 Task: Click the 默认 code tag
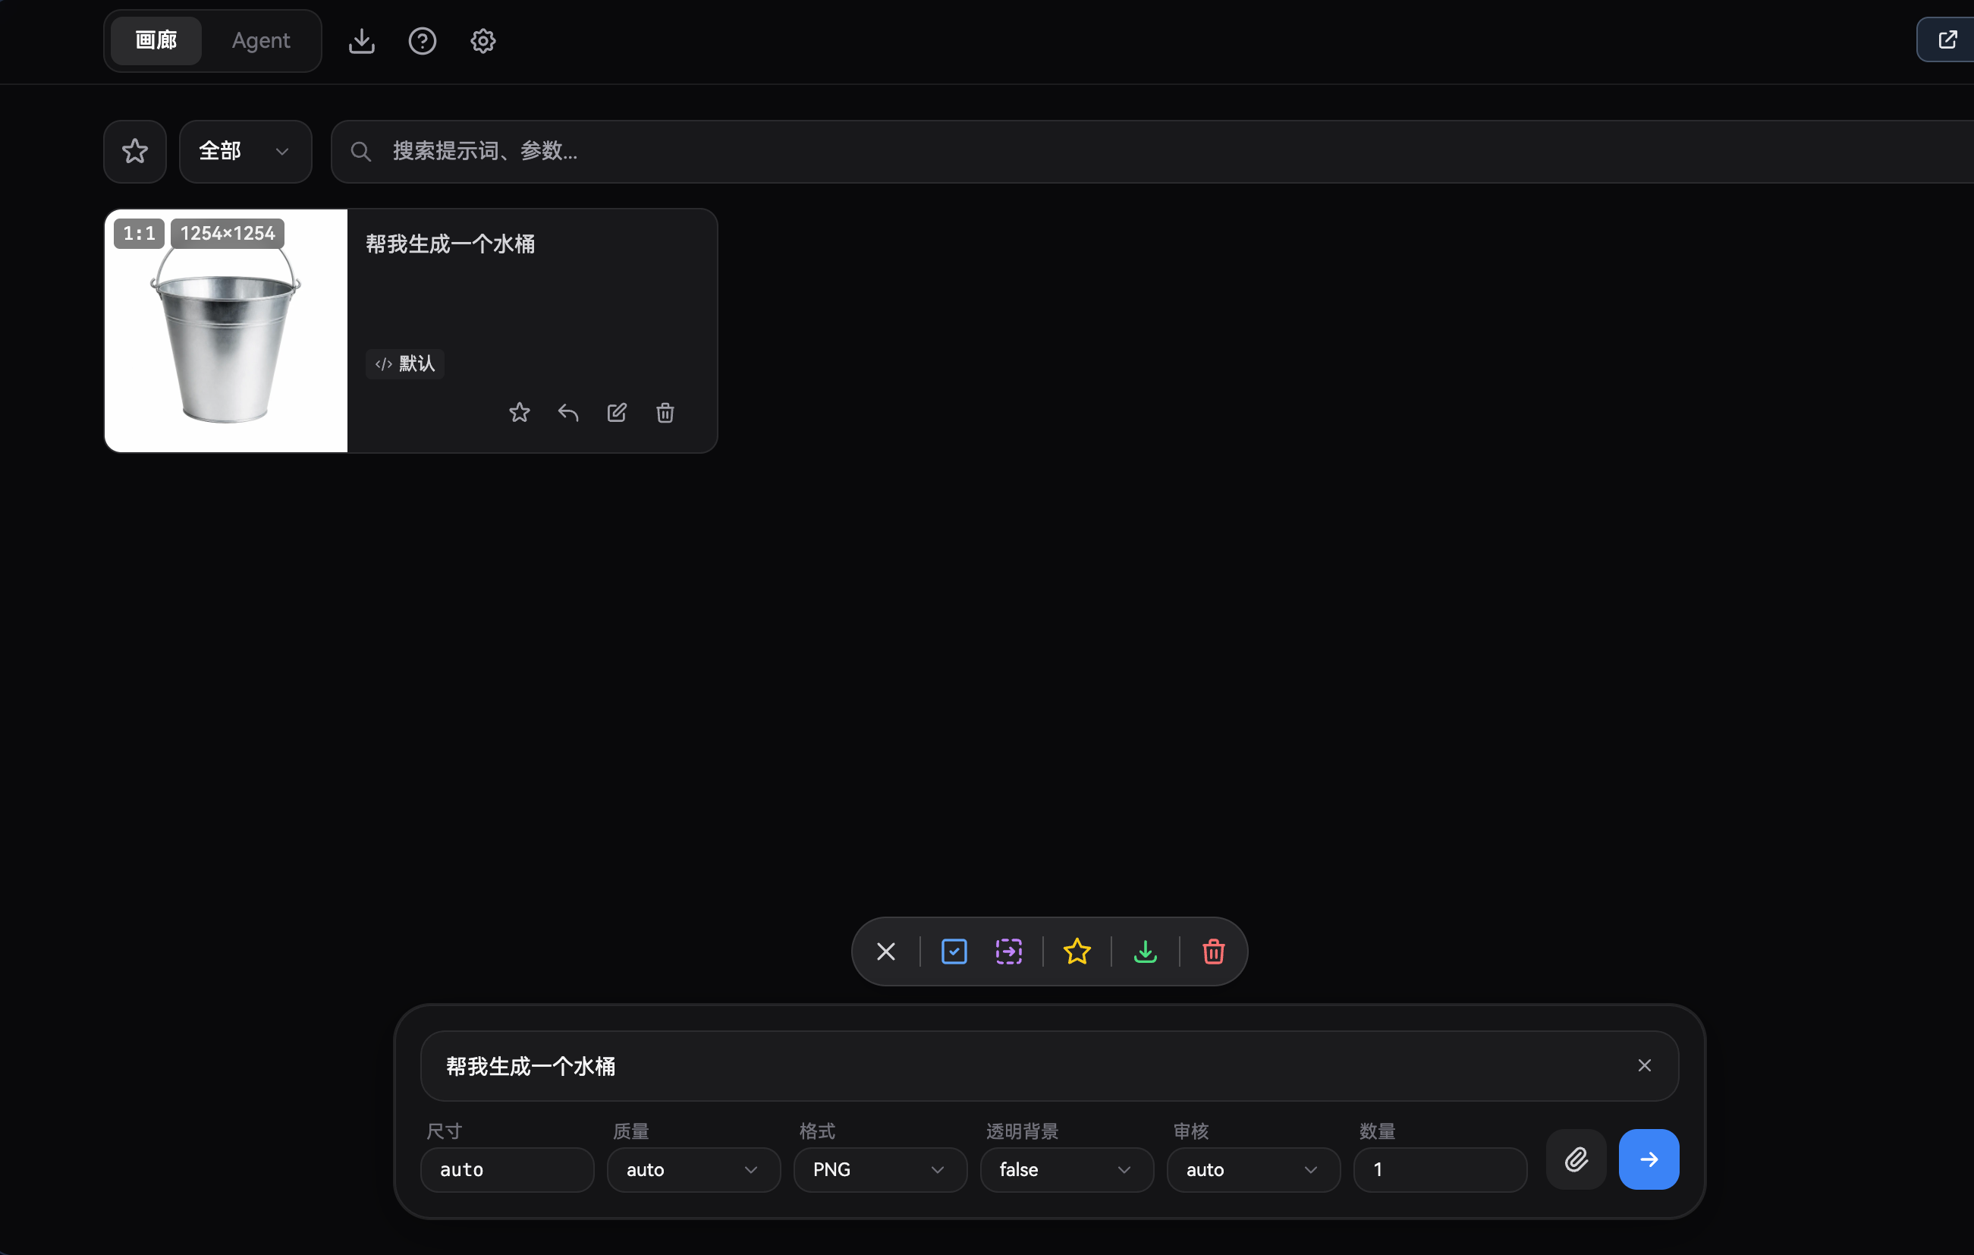coord(405,363)
